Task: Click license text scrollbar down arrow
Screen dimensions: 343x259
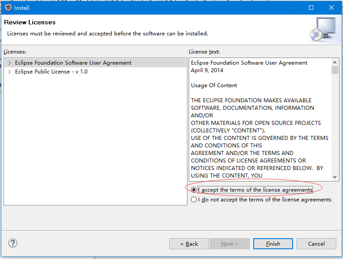Action: (x=335, y=177)
